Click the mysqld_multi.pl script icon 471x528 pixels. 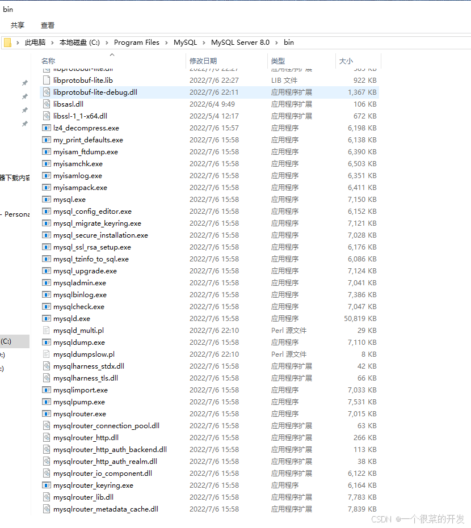point(47,330)
